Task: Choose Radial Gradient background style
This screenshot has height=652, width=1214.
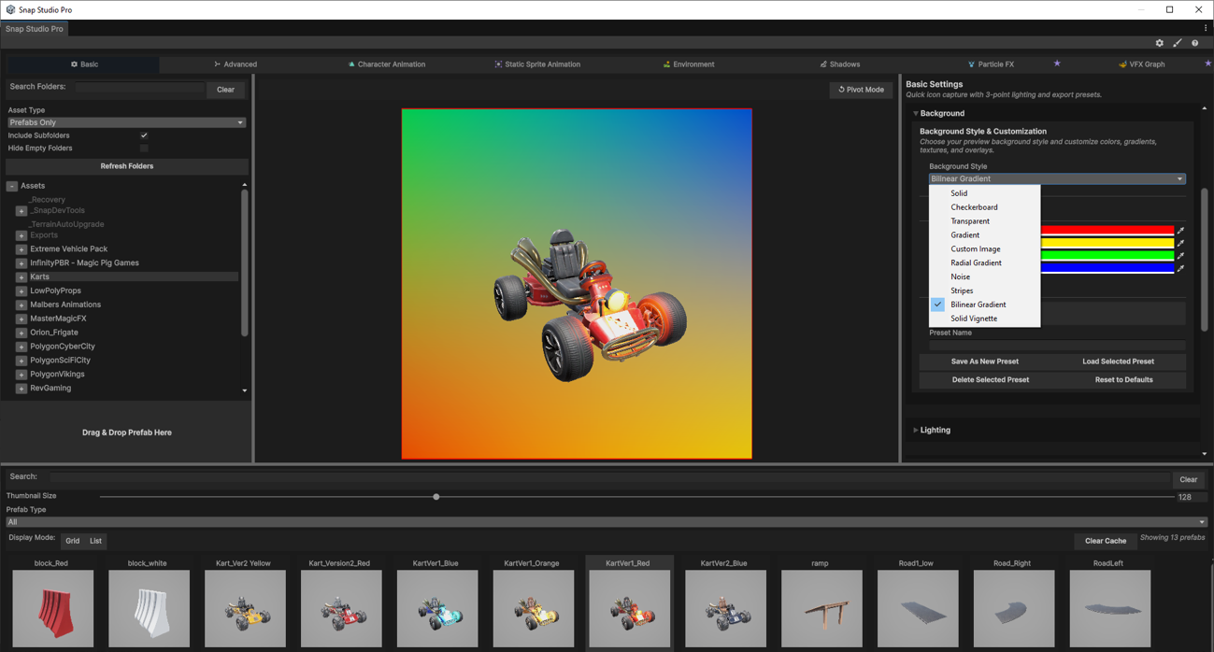Action: 984,263
